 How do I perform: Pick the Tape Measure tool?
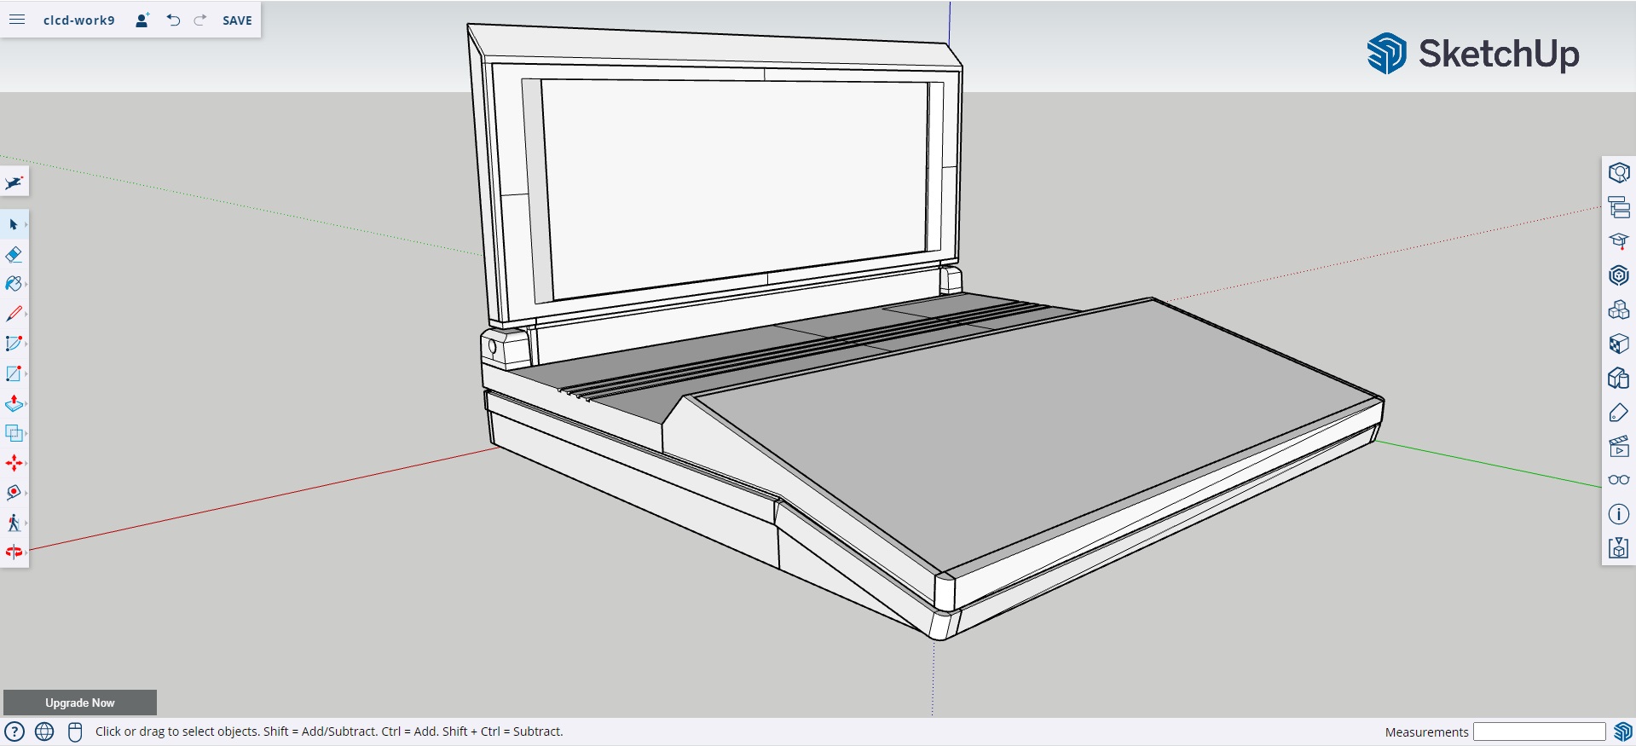(14, 493)
